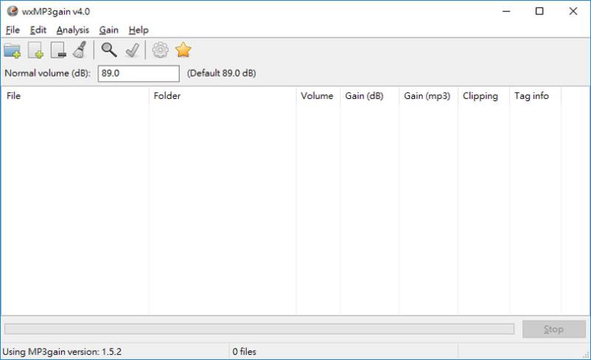Click the Clipping column header
The height and width of the screenshot is (360, 591).
[484, 96]
